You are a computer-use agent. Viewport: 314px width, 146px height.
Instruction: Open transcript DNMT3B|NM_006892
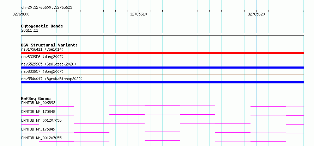38,103
